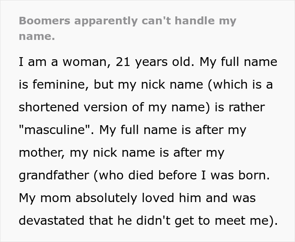Click the word "woman" in the first line

point(85,62)
